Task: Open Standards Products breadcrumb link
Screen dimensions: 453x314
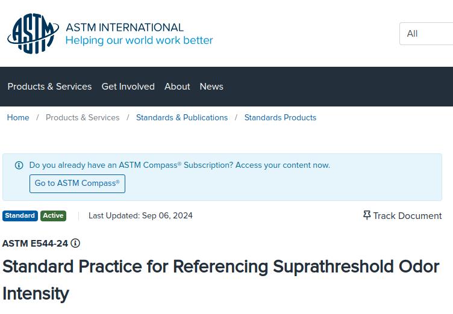Action: tap(280, 117)
